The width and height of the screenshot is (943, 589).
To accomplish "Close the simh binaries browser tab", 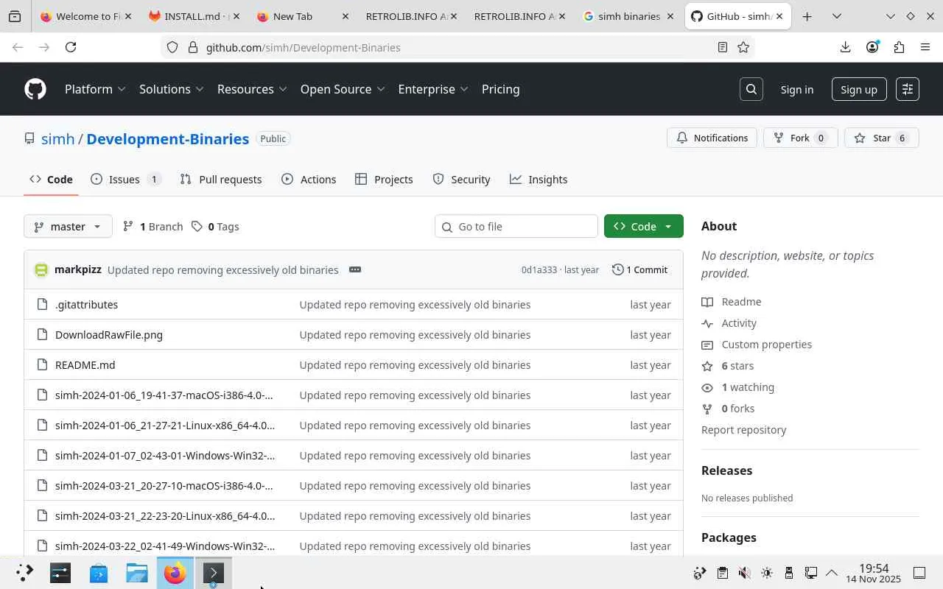I will pos(670,16).
